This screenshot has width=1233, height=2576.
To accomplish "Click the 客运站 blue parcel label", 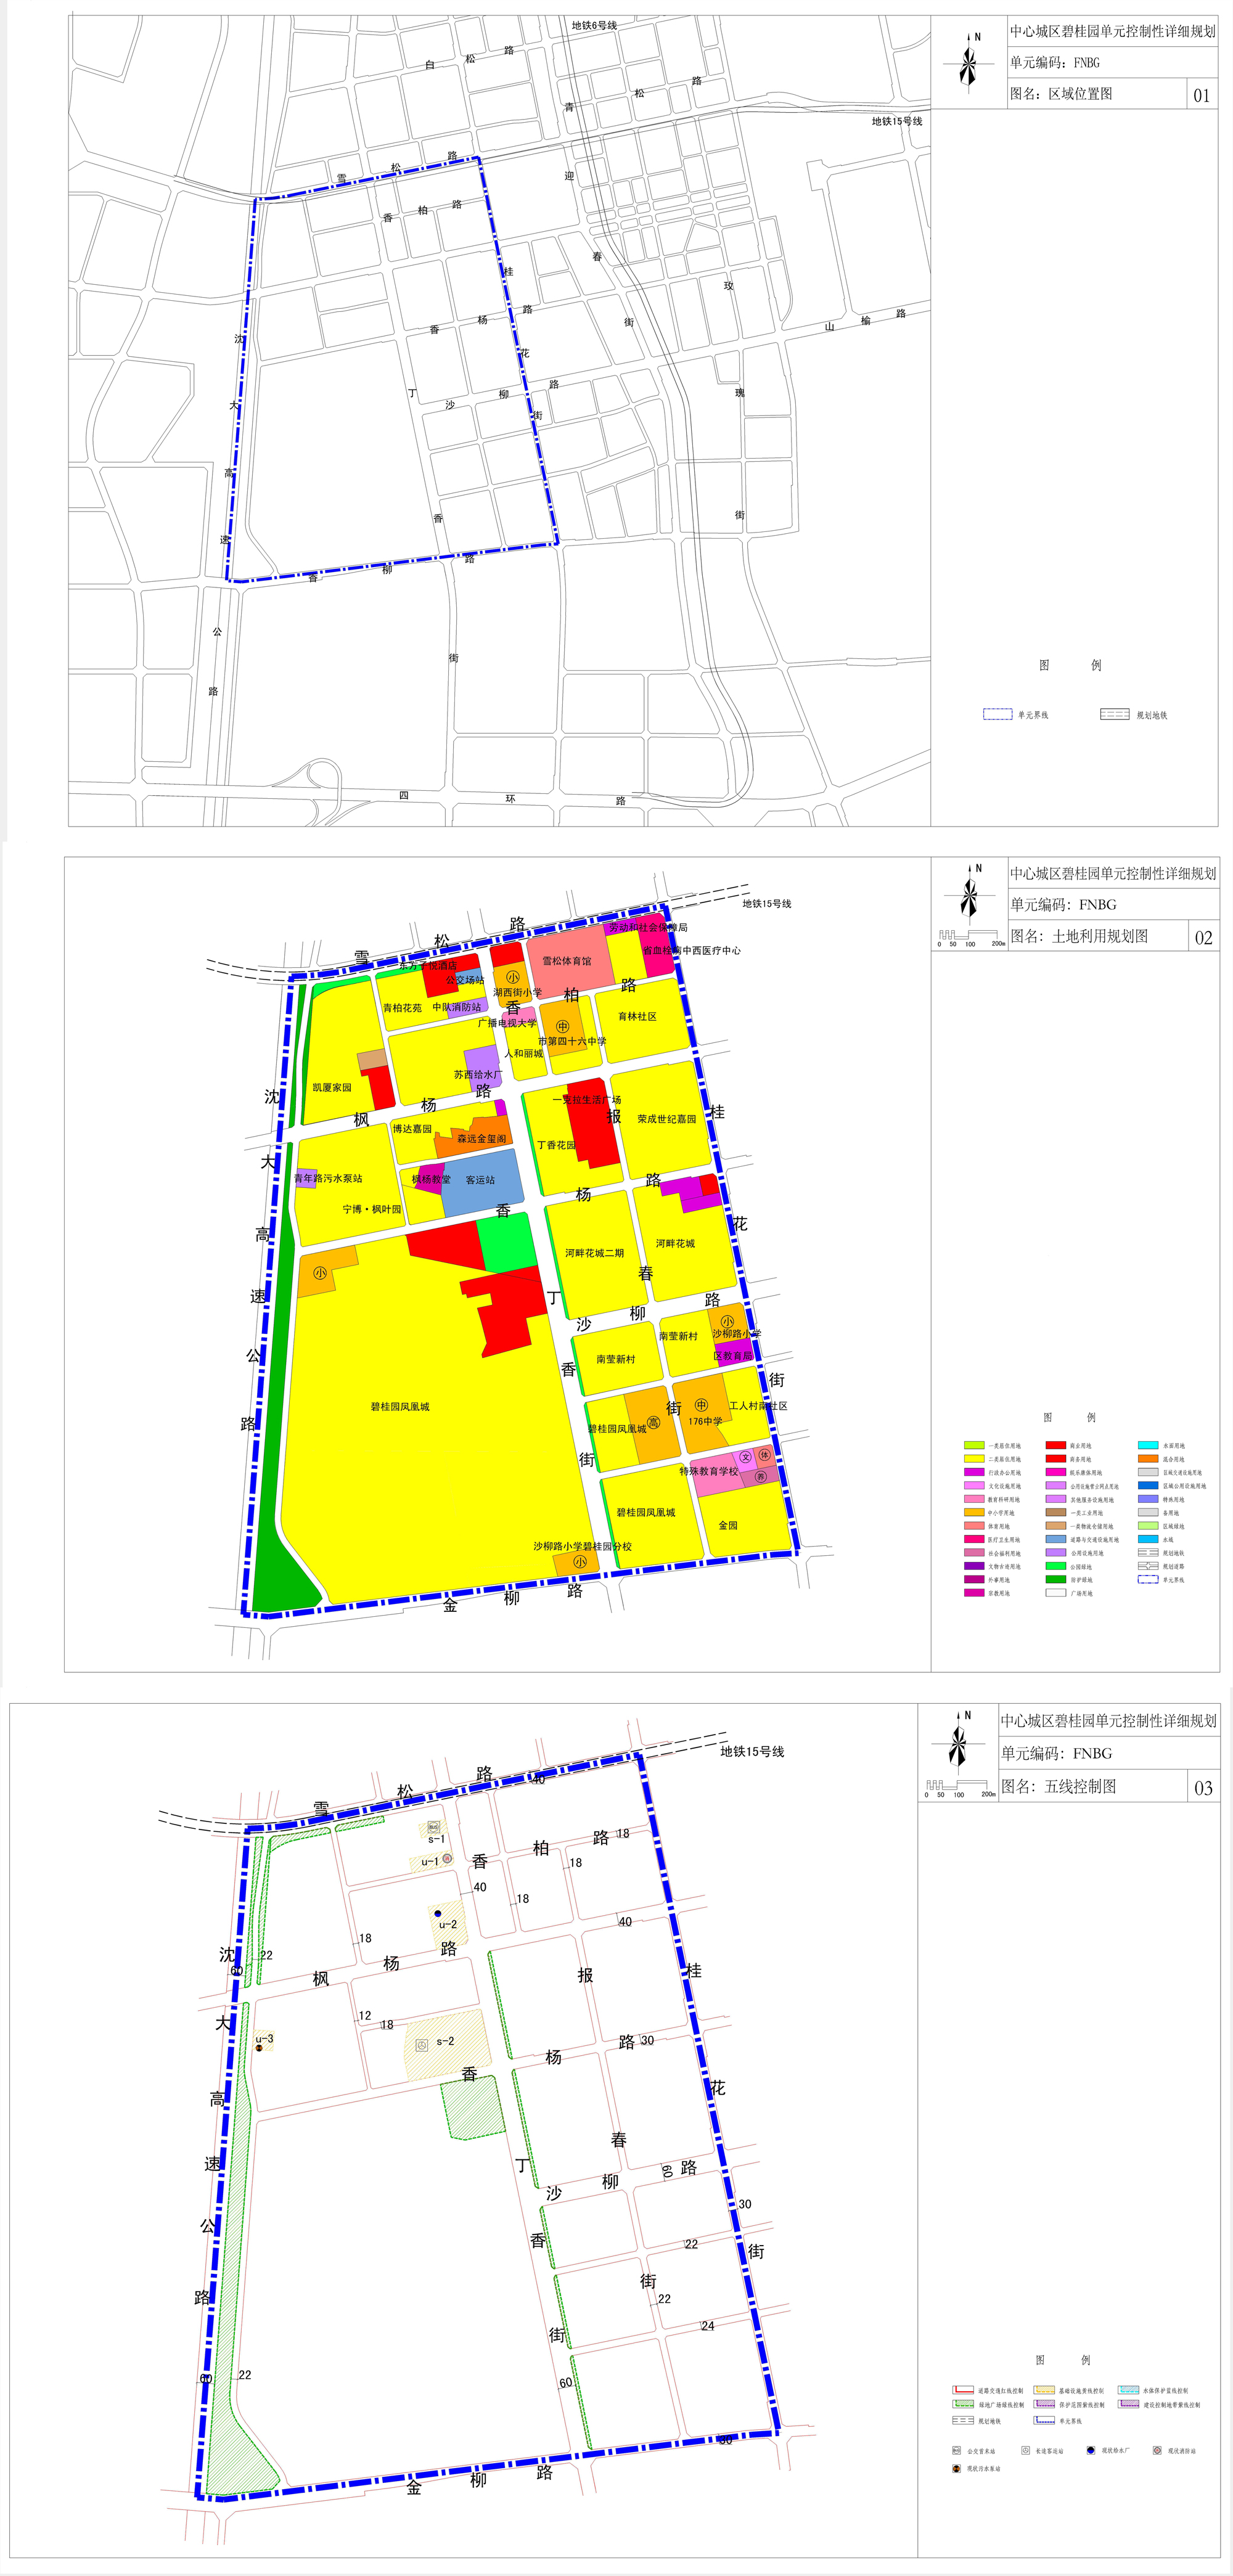I will click(480, 1180).
